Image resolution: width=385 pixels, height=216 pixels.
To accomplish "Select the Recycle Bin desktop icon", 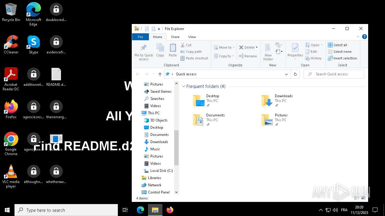I will (x=11, y=13).
